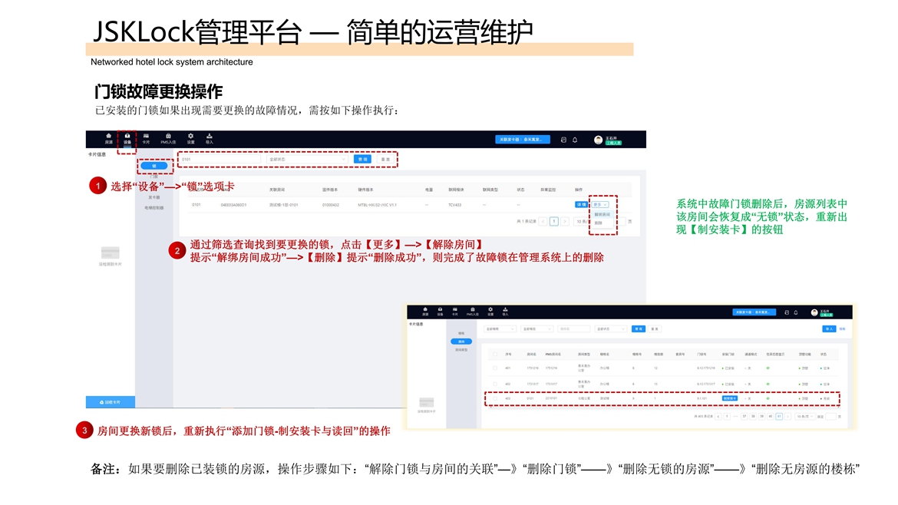The width and height of the screenshot is (898, 505).
Task: Select checkbox of highlighted row 403
Action: click(495, 398)
